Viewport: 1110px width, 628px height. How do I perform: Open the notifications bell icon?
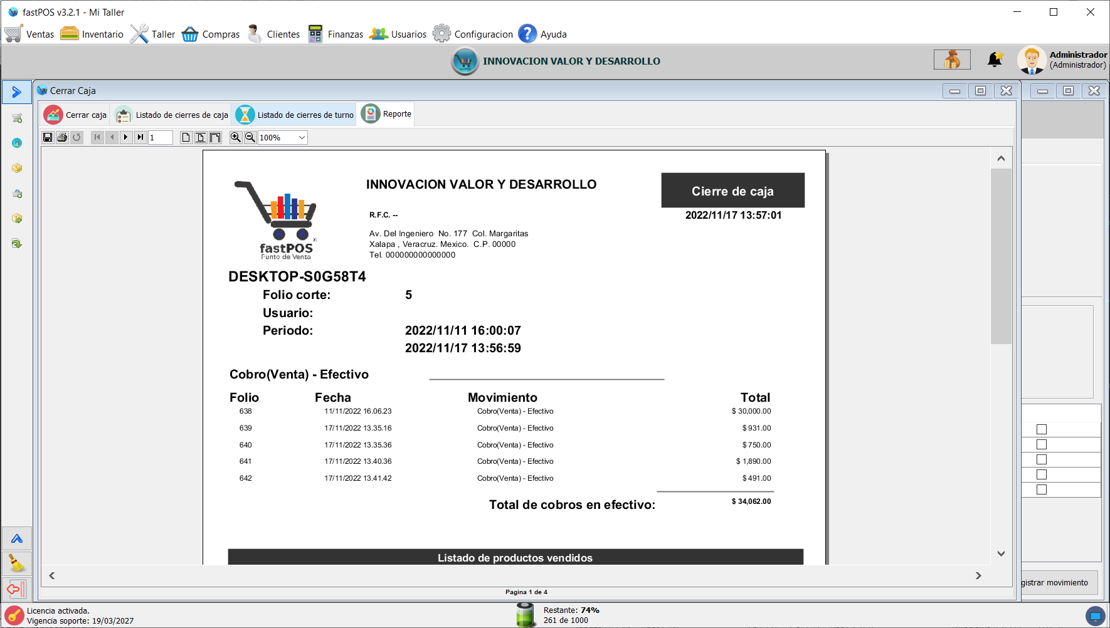pos(995,60)
